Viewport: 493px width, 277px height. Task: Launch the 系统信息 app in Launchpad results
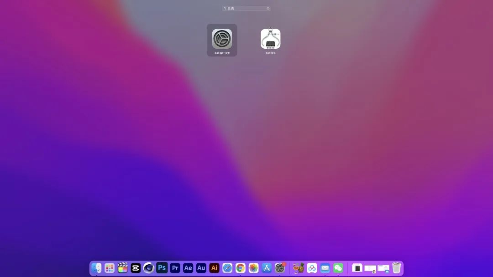point(271,39)
